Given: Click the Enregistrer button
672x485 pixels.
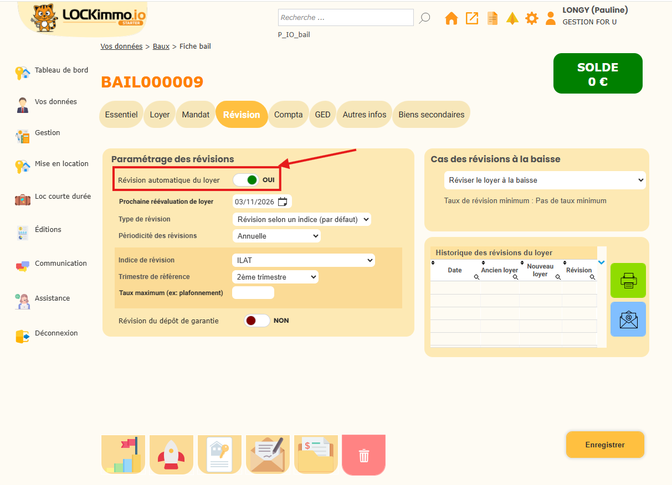Looking at the screenshot, I should click(x=604, y=445).
